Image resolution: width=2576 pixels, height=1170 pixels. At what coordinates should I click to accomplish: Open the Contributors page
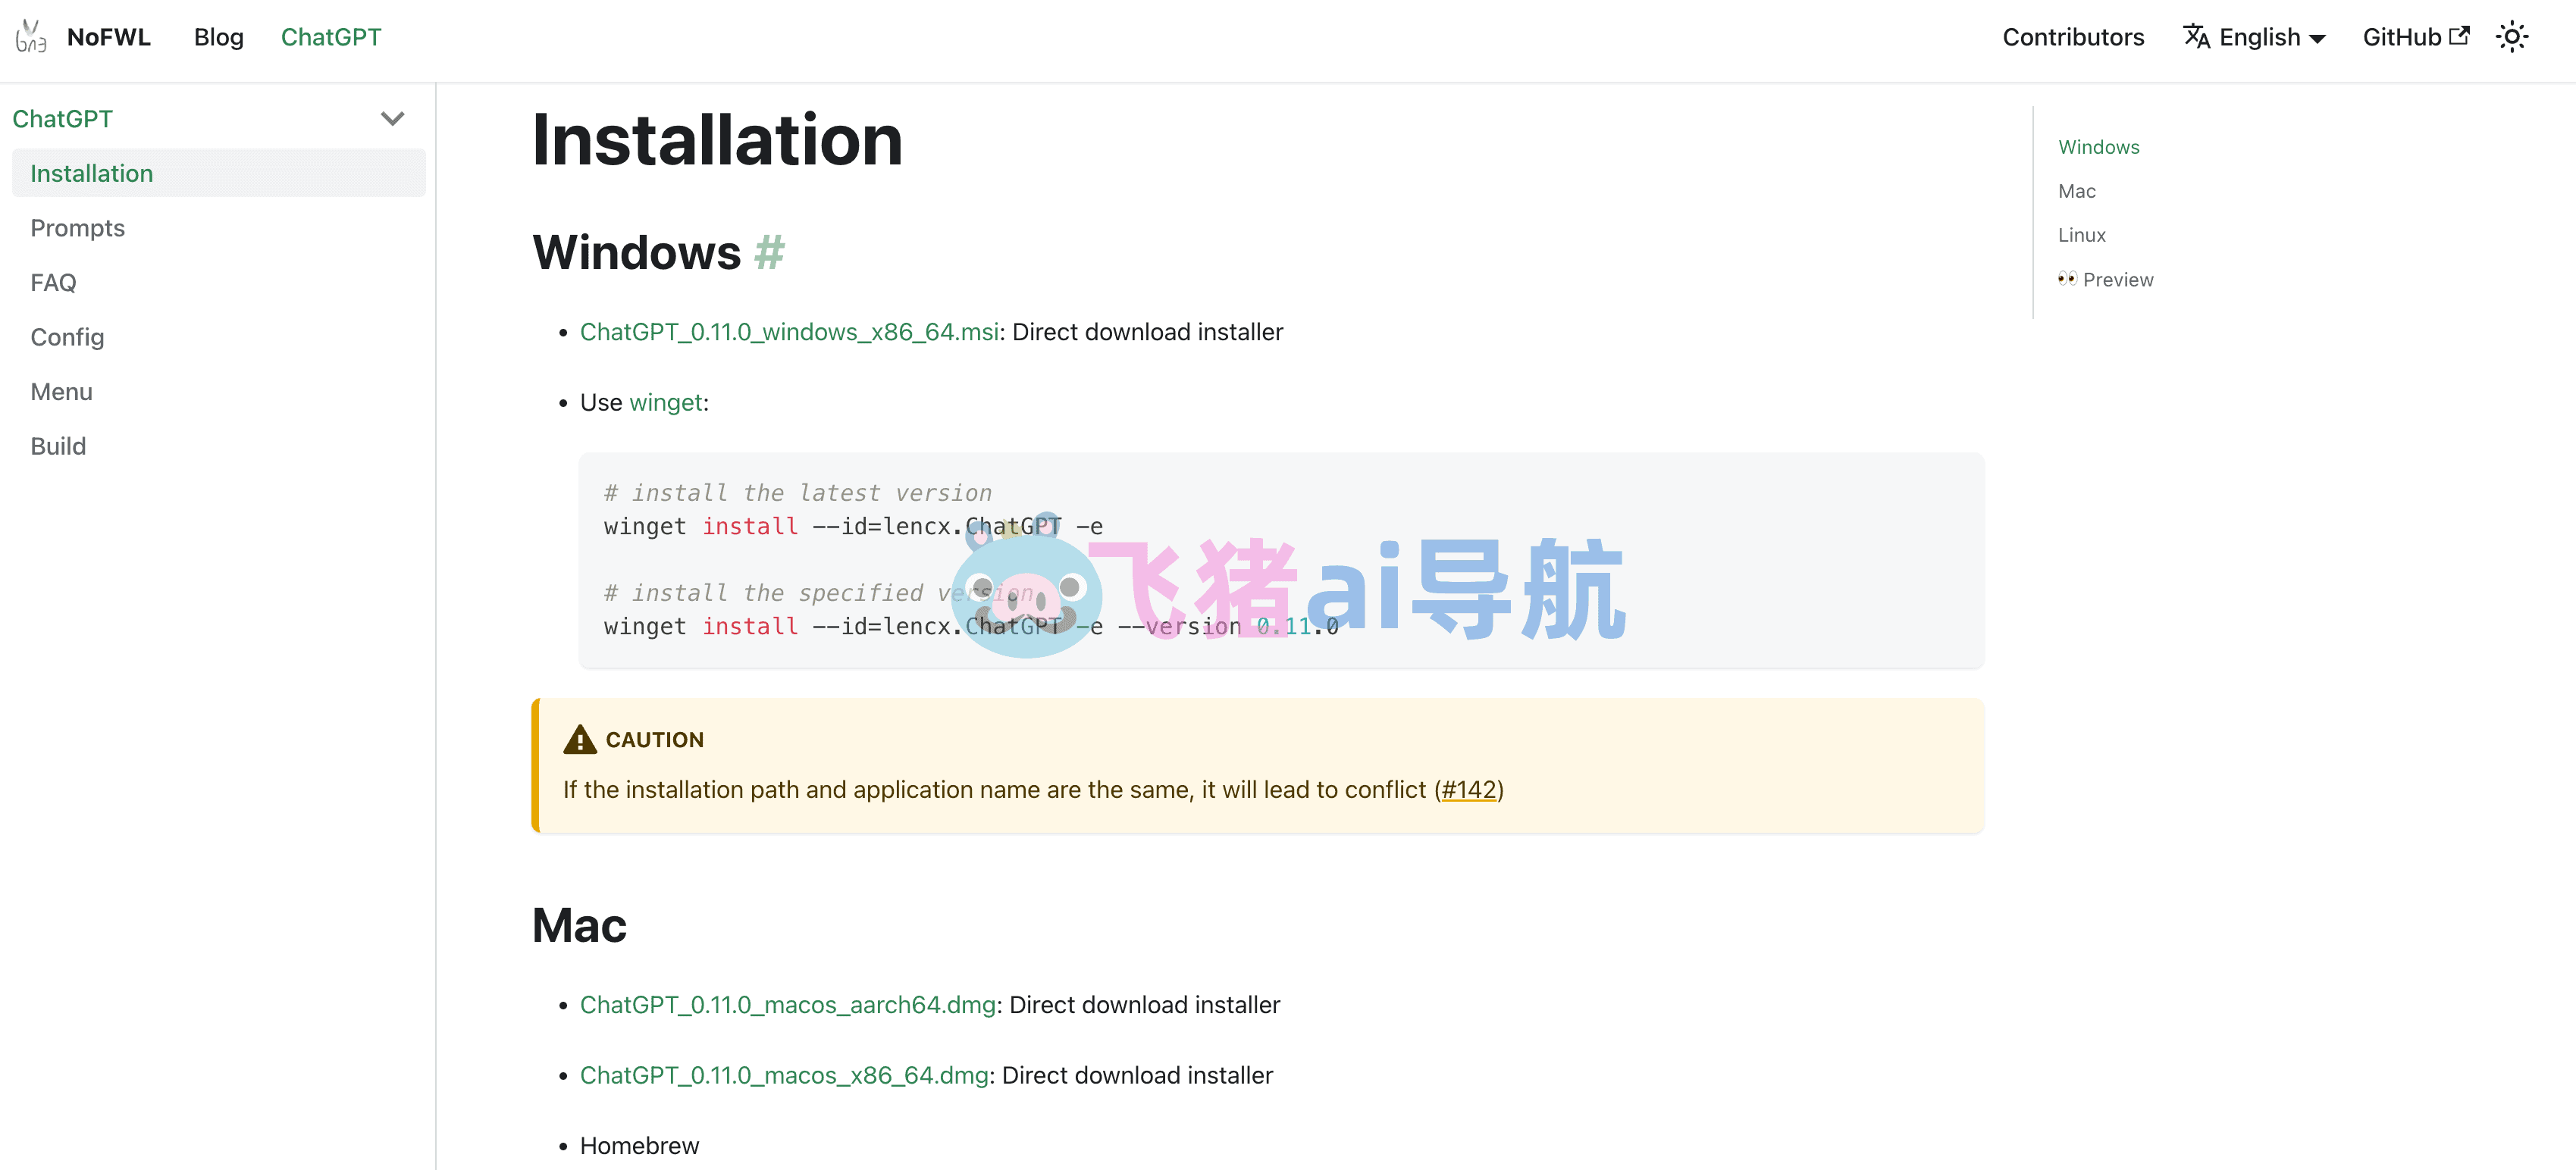pos(2073,37)
